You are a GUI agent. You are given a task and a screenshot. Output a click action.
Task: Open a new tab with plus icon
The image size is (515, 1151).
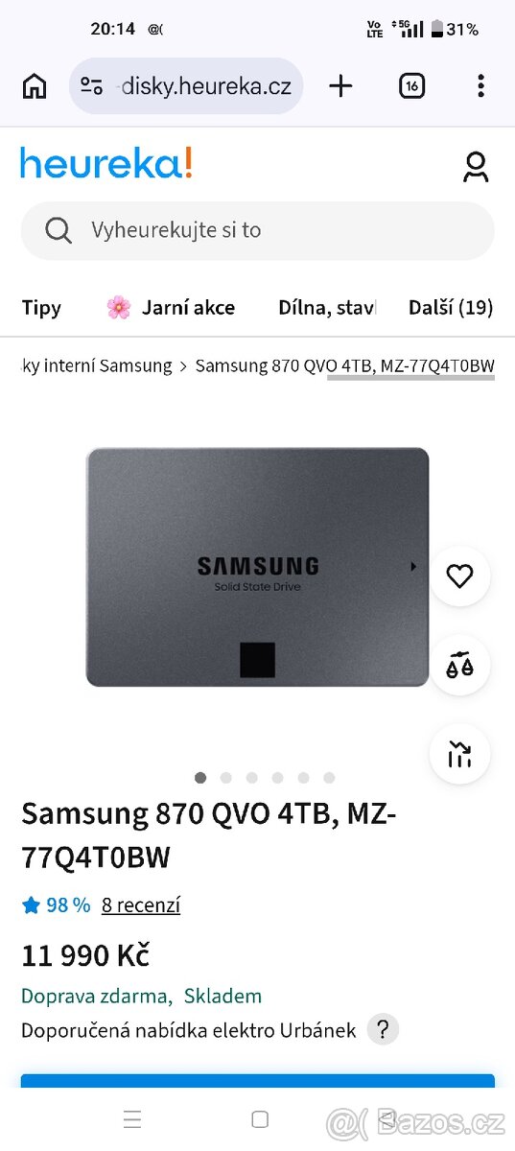[x=340, y=86]
